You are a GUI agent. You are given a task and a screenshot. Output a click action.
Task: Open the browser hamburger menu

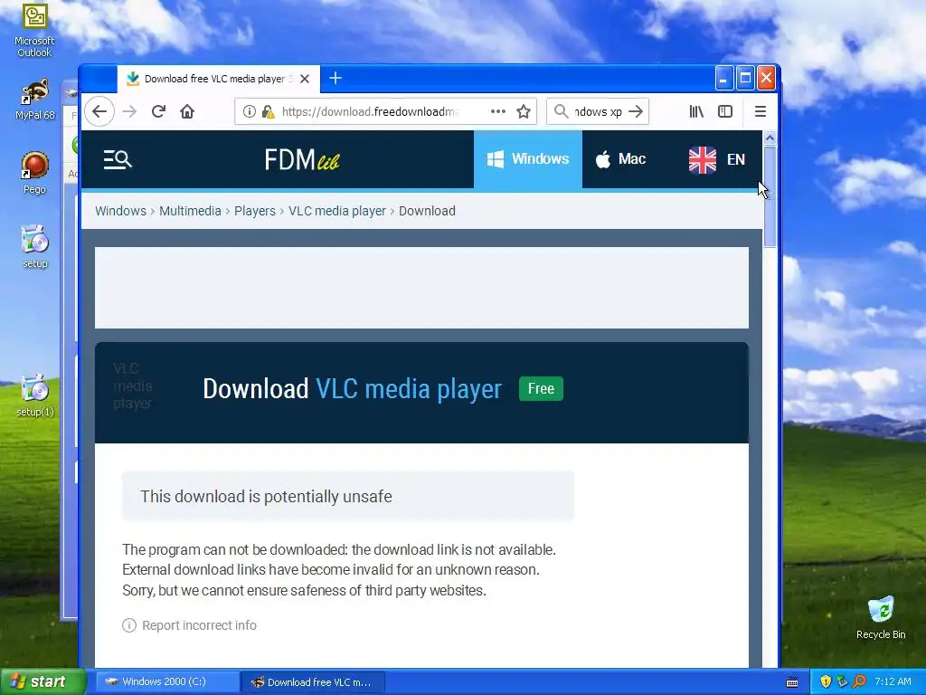coord(761,111)
